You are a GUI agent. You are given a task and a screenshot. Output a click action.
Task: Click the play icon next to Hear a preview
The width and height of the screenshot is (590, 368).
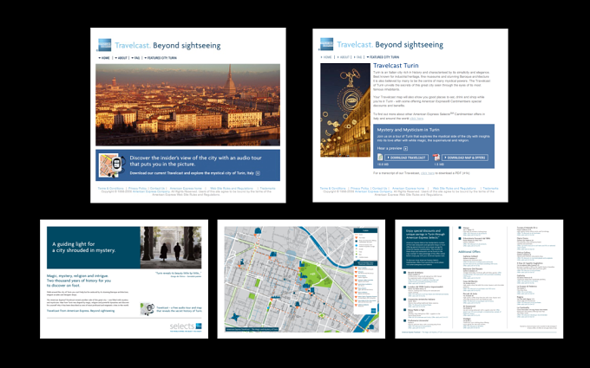pos(406,149)
